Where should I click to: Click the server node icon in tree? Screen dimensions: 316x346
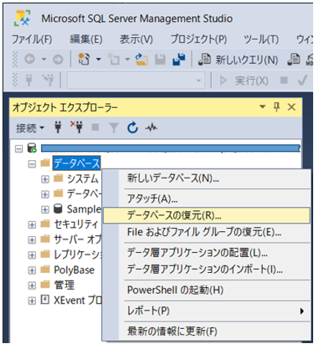tap(32, 148)
